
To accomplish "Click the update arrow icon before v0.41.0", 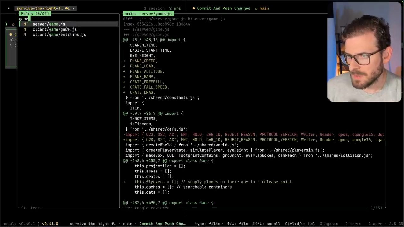I will tap(39, 224).
